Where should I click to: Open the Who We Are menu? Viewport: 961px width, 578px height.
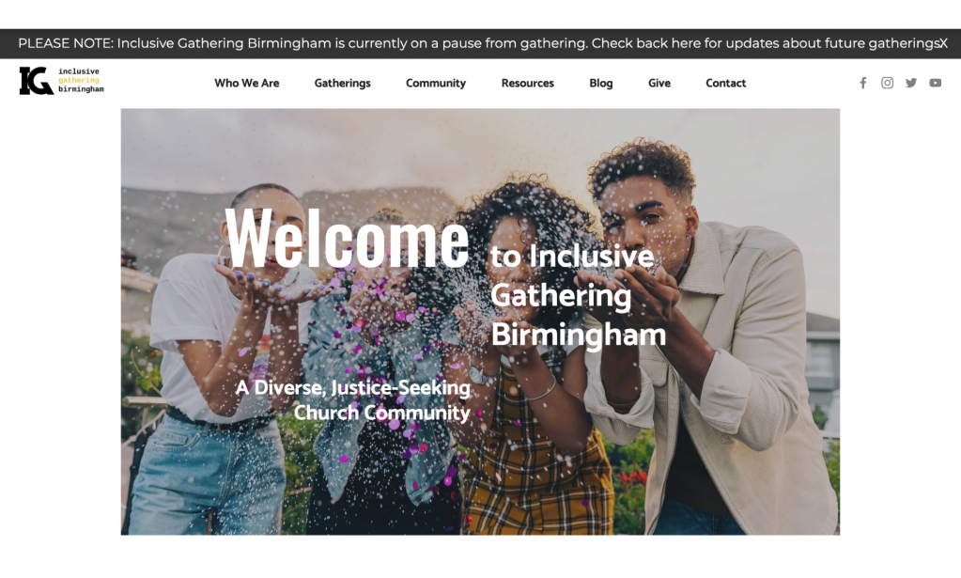click(247, 83)
